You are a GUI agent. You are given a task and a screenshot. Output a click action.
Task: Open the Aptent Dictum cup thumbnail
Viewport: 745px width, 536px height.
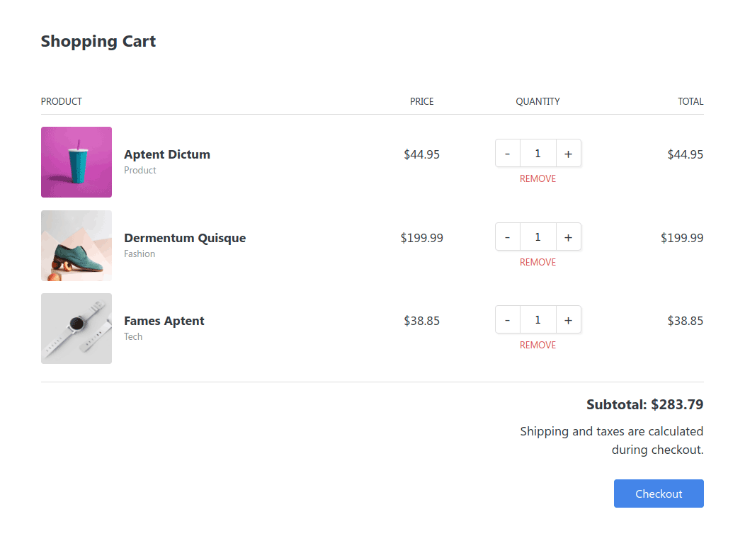coord(76,162)
